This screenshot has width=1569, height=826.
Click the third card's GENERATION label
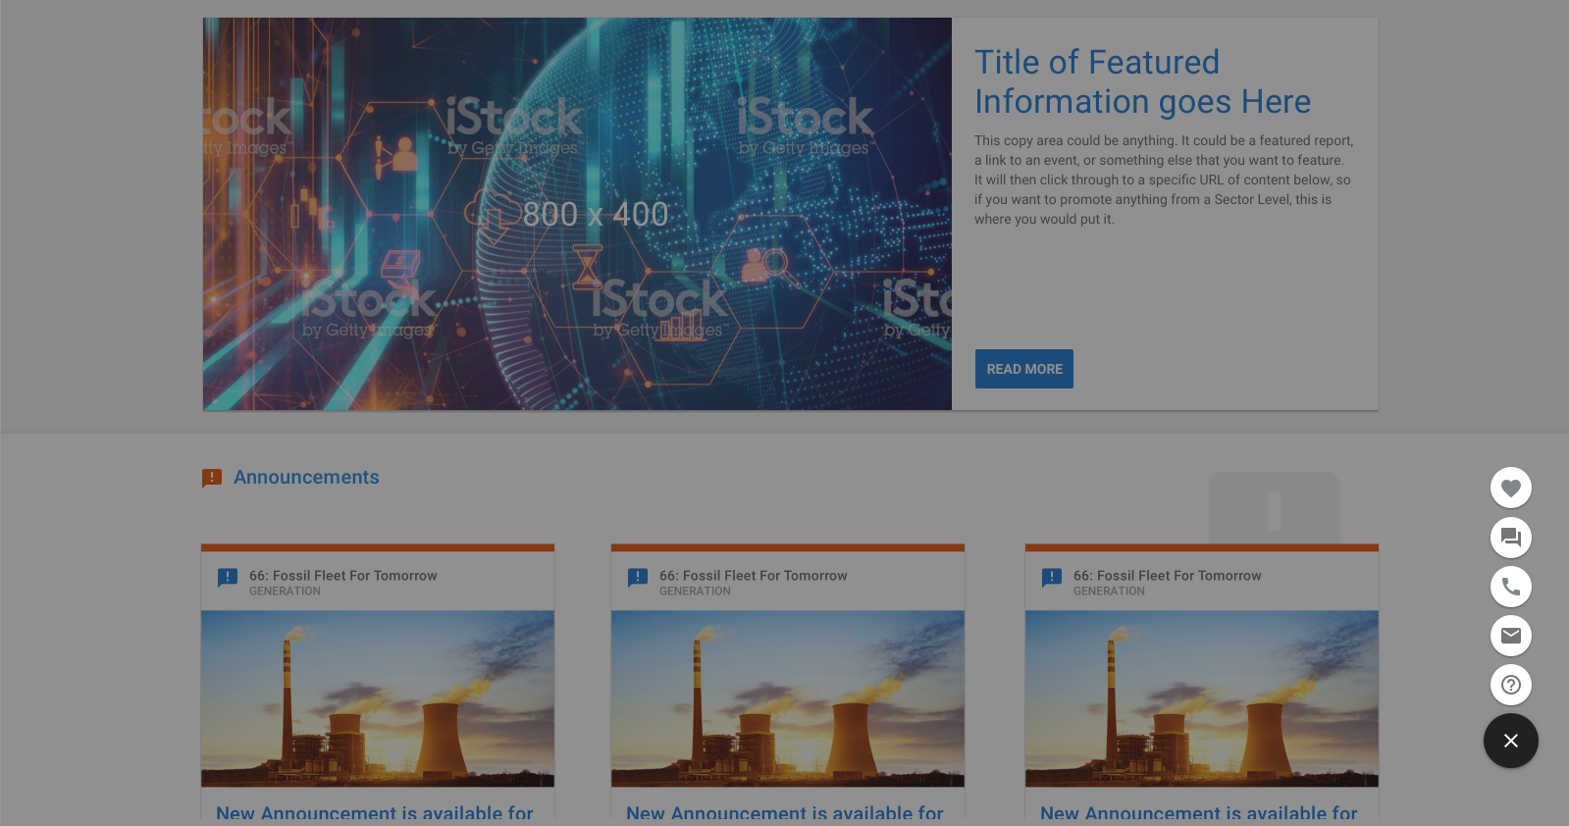[x=1109, y=592]
